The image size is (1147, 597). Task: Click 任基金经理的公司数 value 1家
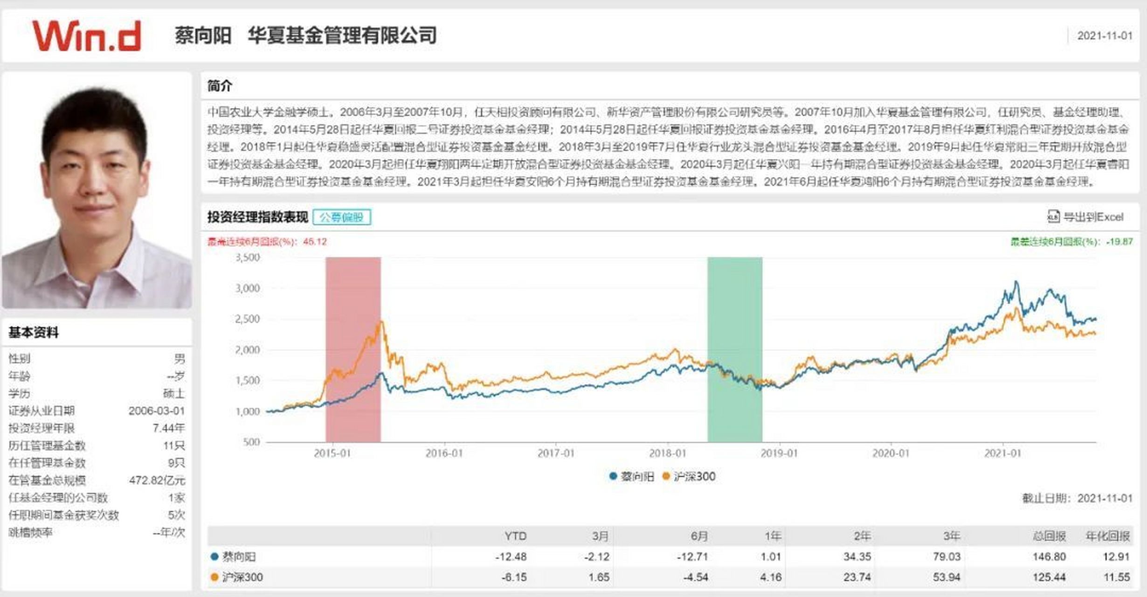(177, 498)
